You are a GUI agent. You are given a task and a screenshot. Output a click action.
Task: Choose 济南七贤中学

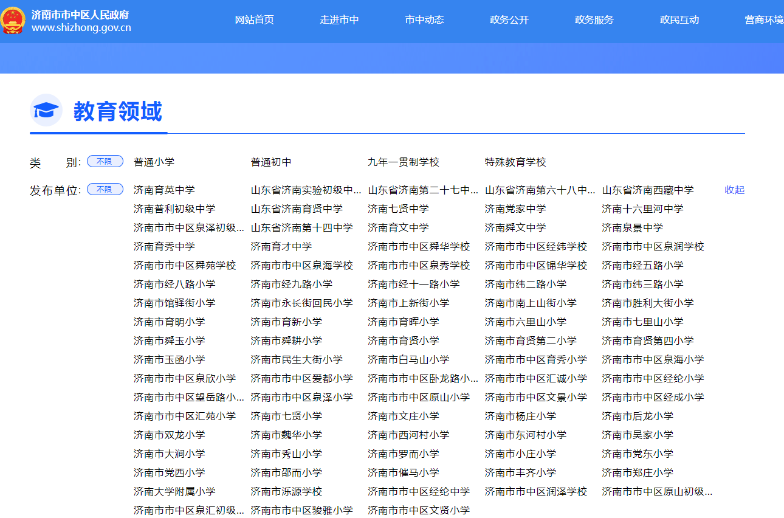pyautogui.click(x=398, y=209)
